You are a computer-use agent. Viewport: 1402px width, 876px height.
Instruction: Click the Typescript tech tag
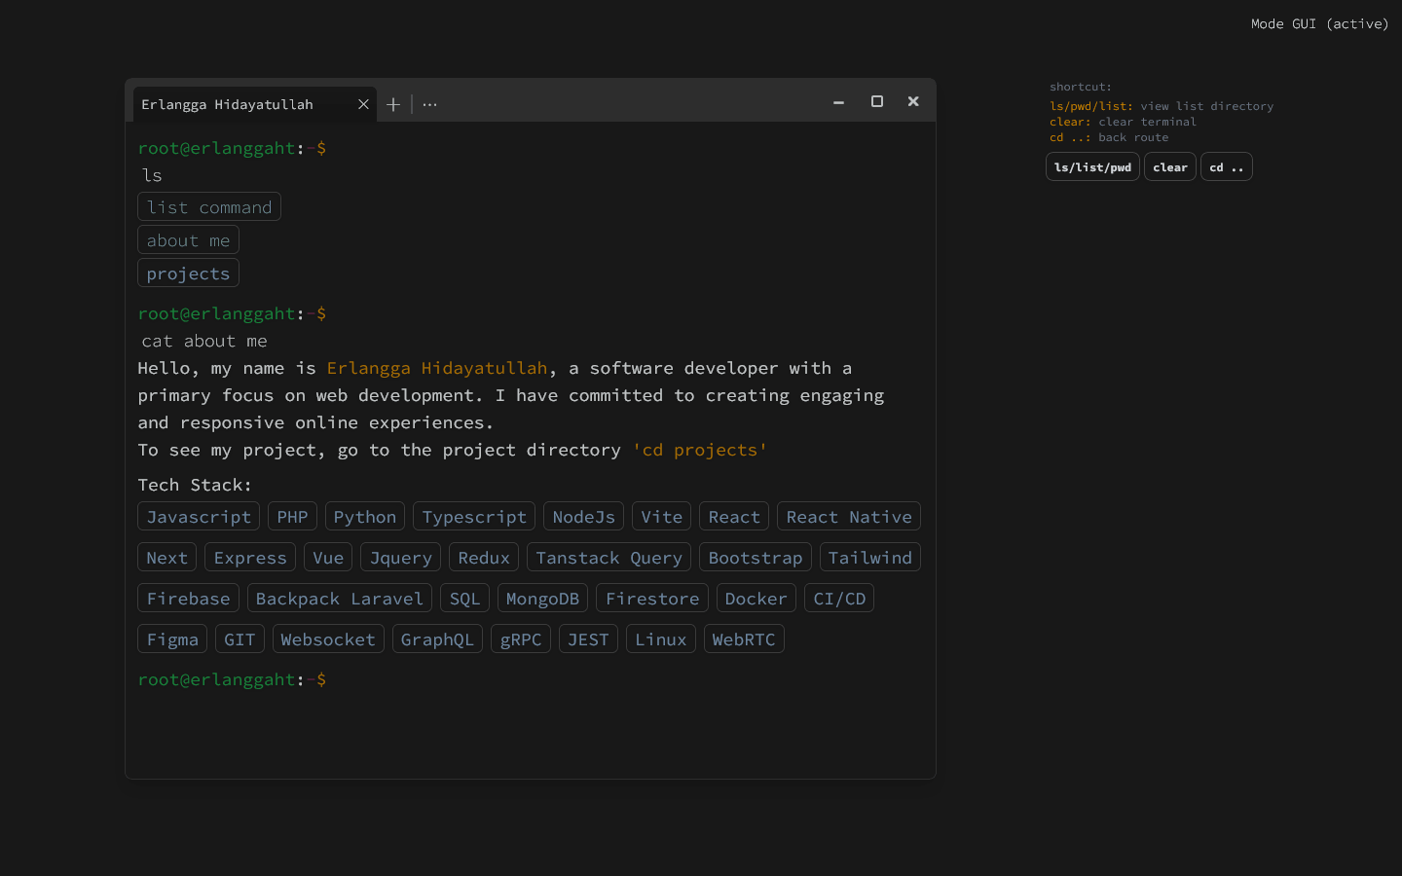point(474,517)
